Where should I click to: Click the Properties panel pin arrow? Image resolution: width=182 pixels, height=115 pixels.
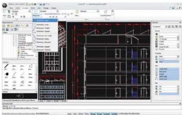point(180,23)
